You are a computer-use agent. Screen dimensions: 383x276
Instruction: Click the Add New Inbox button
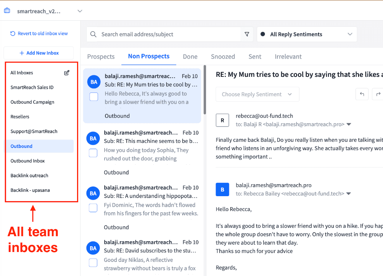point(39,53)
